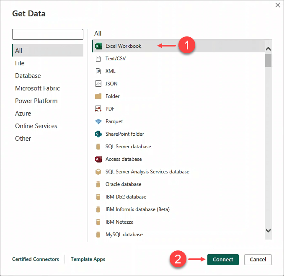Click the IBM Informix database icon

tap(98, 209)
